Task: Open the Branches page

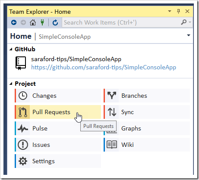Action: coord(147,96)
